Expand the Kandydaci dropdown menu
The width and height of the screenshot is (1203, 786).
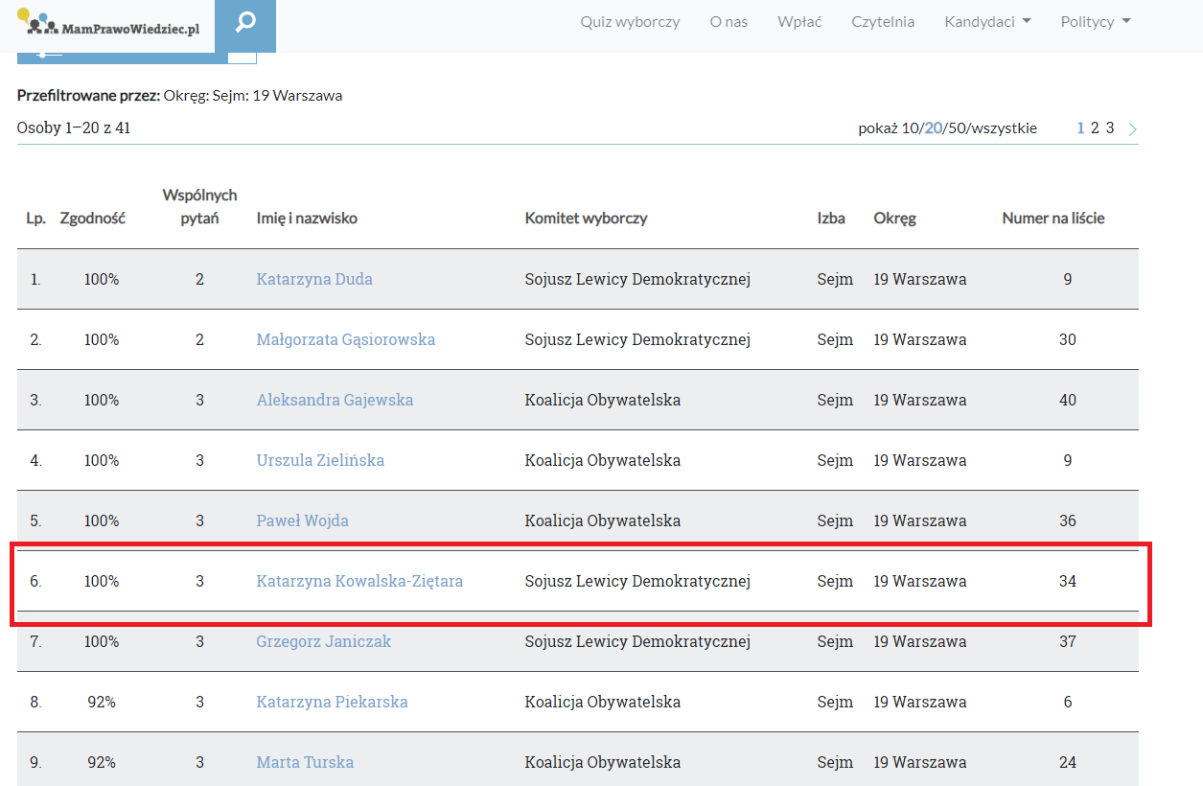[987, 22]
